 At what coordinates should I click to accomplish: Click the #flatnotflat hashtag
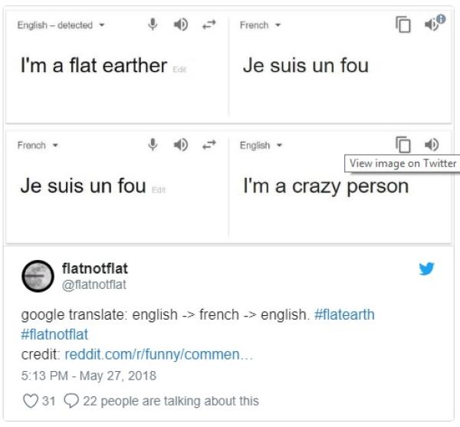click(x=54, y=334)
